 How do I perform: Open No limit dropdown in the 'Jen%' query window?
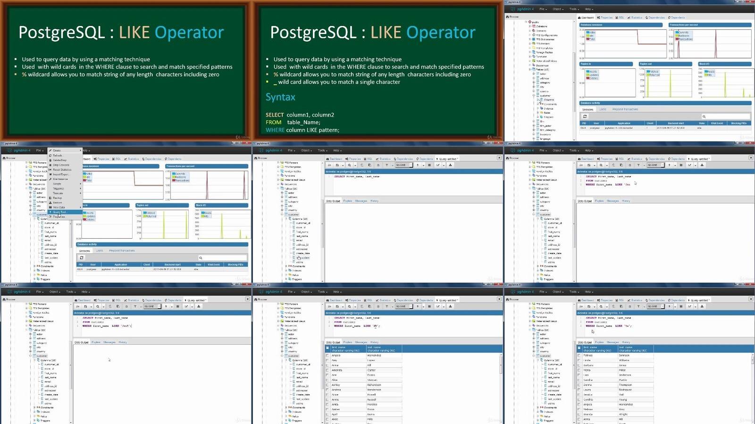(x=152, y=307)
